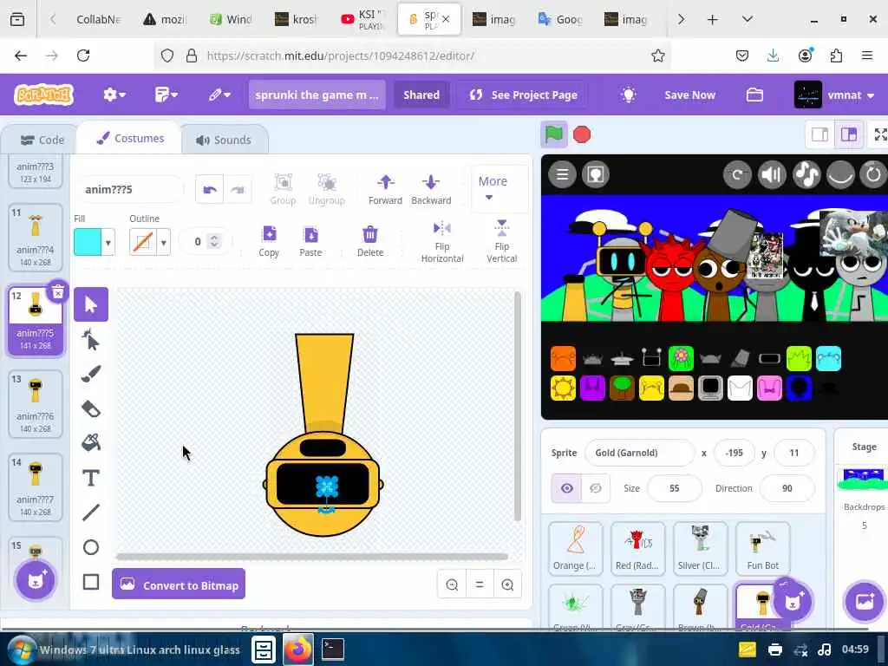Zoom in on the costume canvas
This screenshot has width=888, height=666.
pos(507,584)
